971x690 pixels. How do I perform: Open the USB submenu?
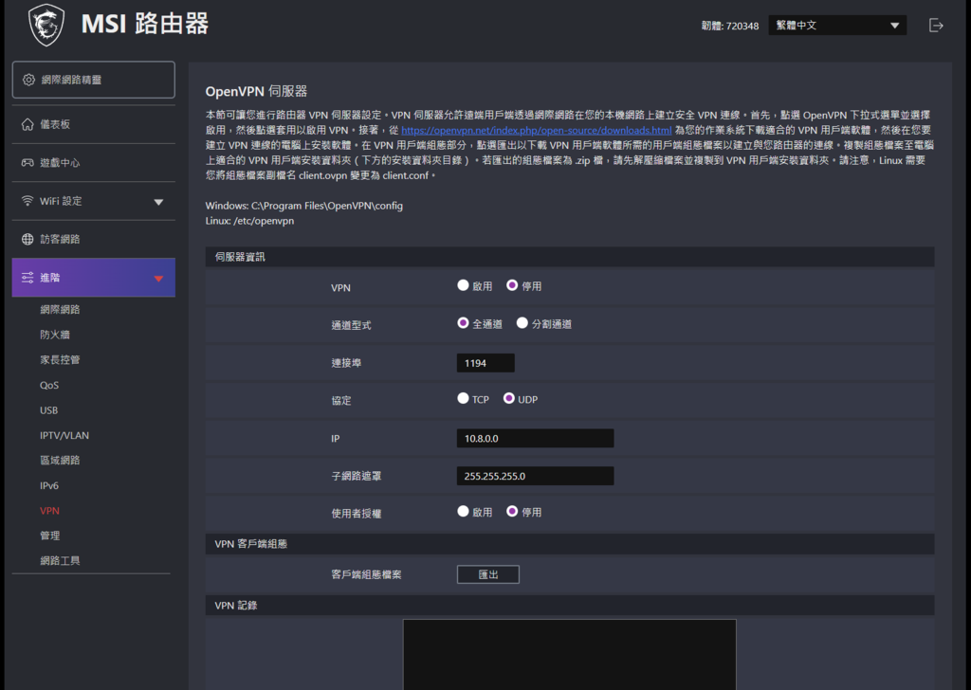49,410
